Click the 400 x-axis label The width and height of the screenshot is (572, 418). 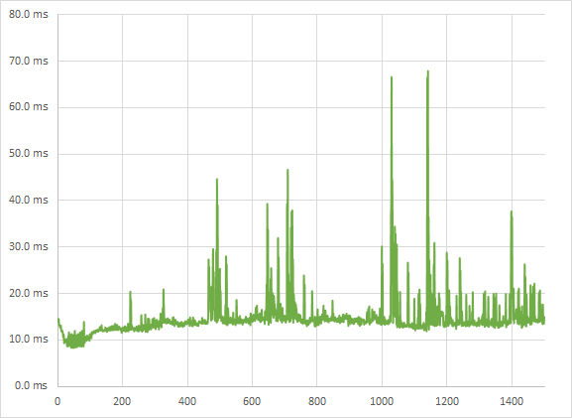point(187,401)
